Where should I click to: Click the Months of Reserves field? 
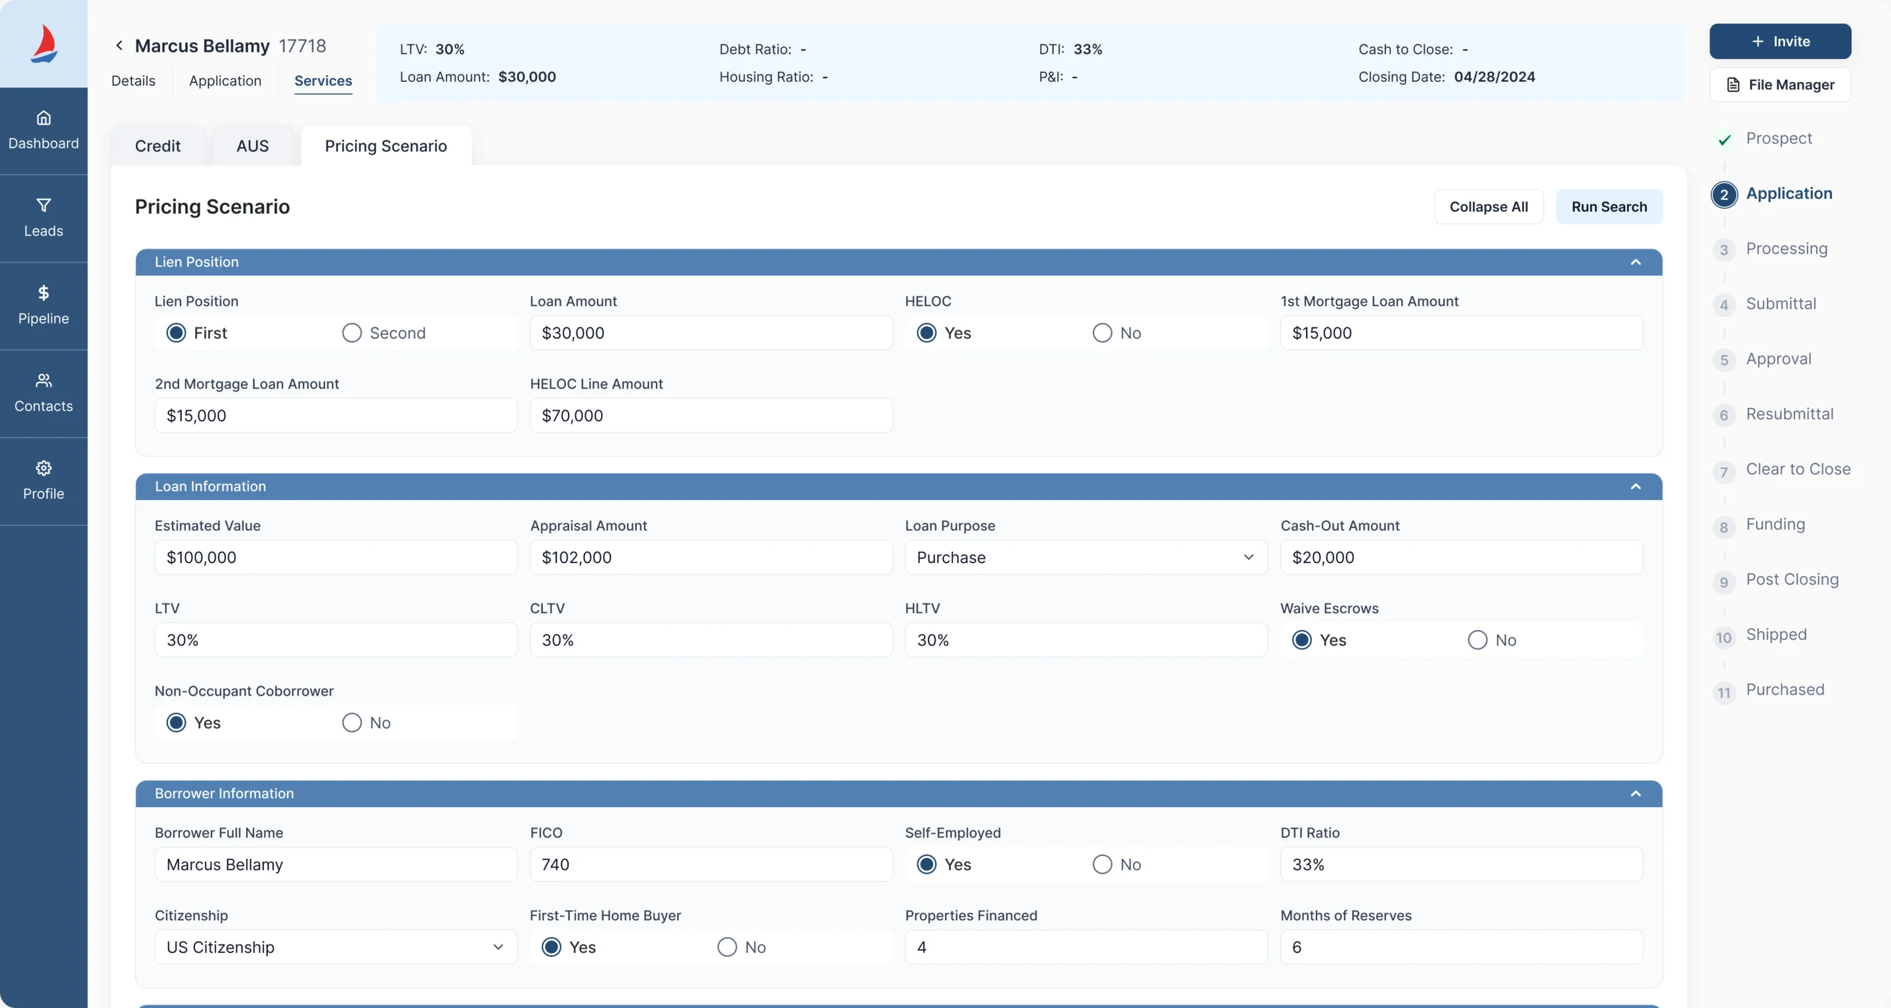pos(1462,948)
